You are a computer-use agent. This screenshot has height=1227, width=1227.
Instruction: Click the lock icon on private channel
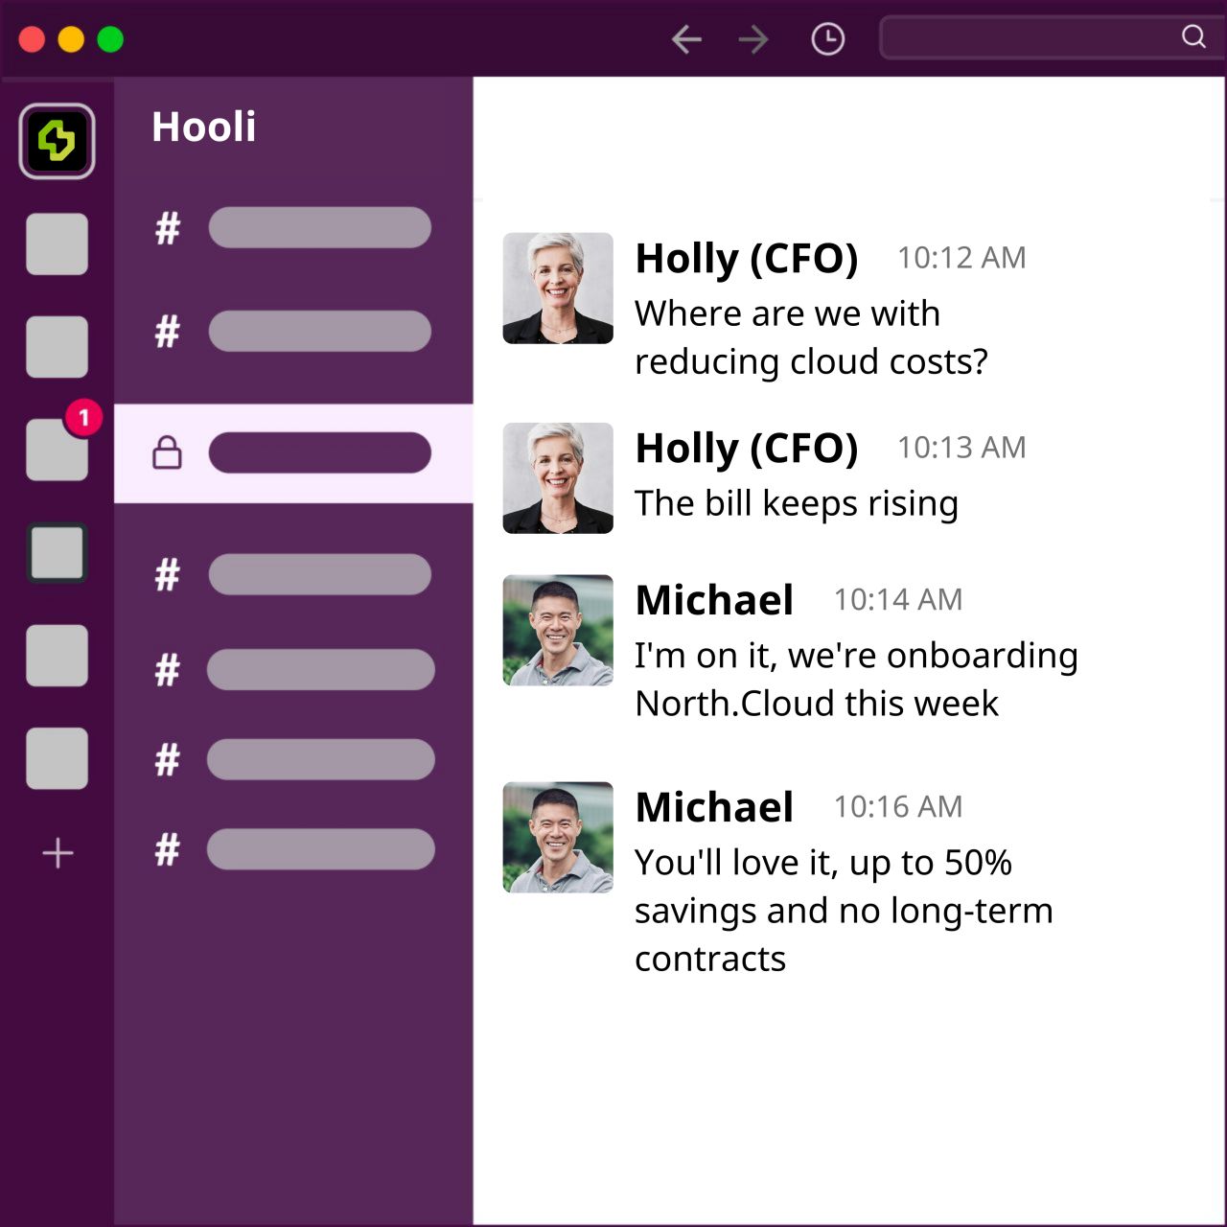167,452
